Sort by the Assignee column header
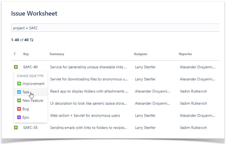Screen dimensions: 228x146 click(141, 54)
